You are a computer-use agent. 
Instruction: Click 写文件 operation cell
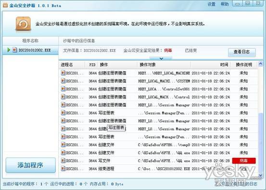pos(104,161)
